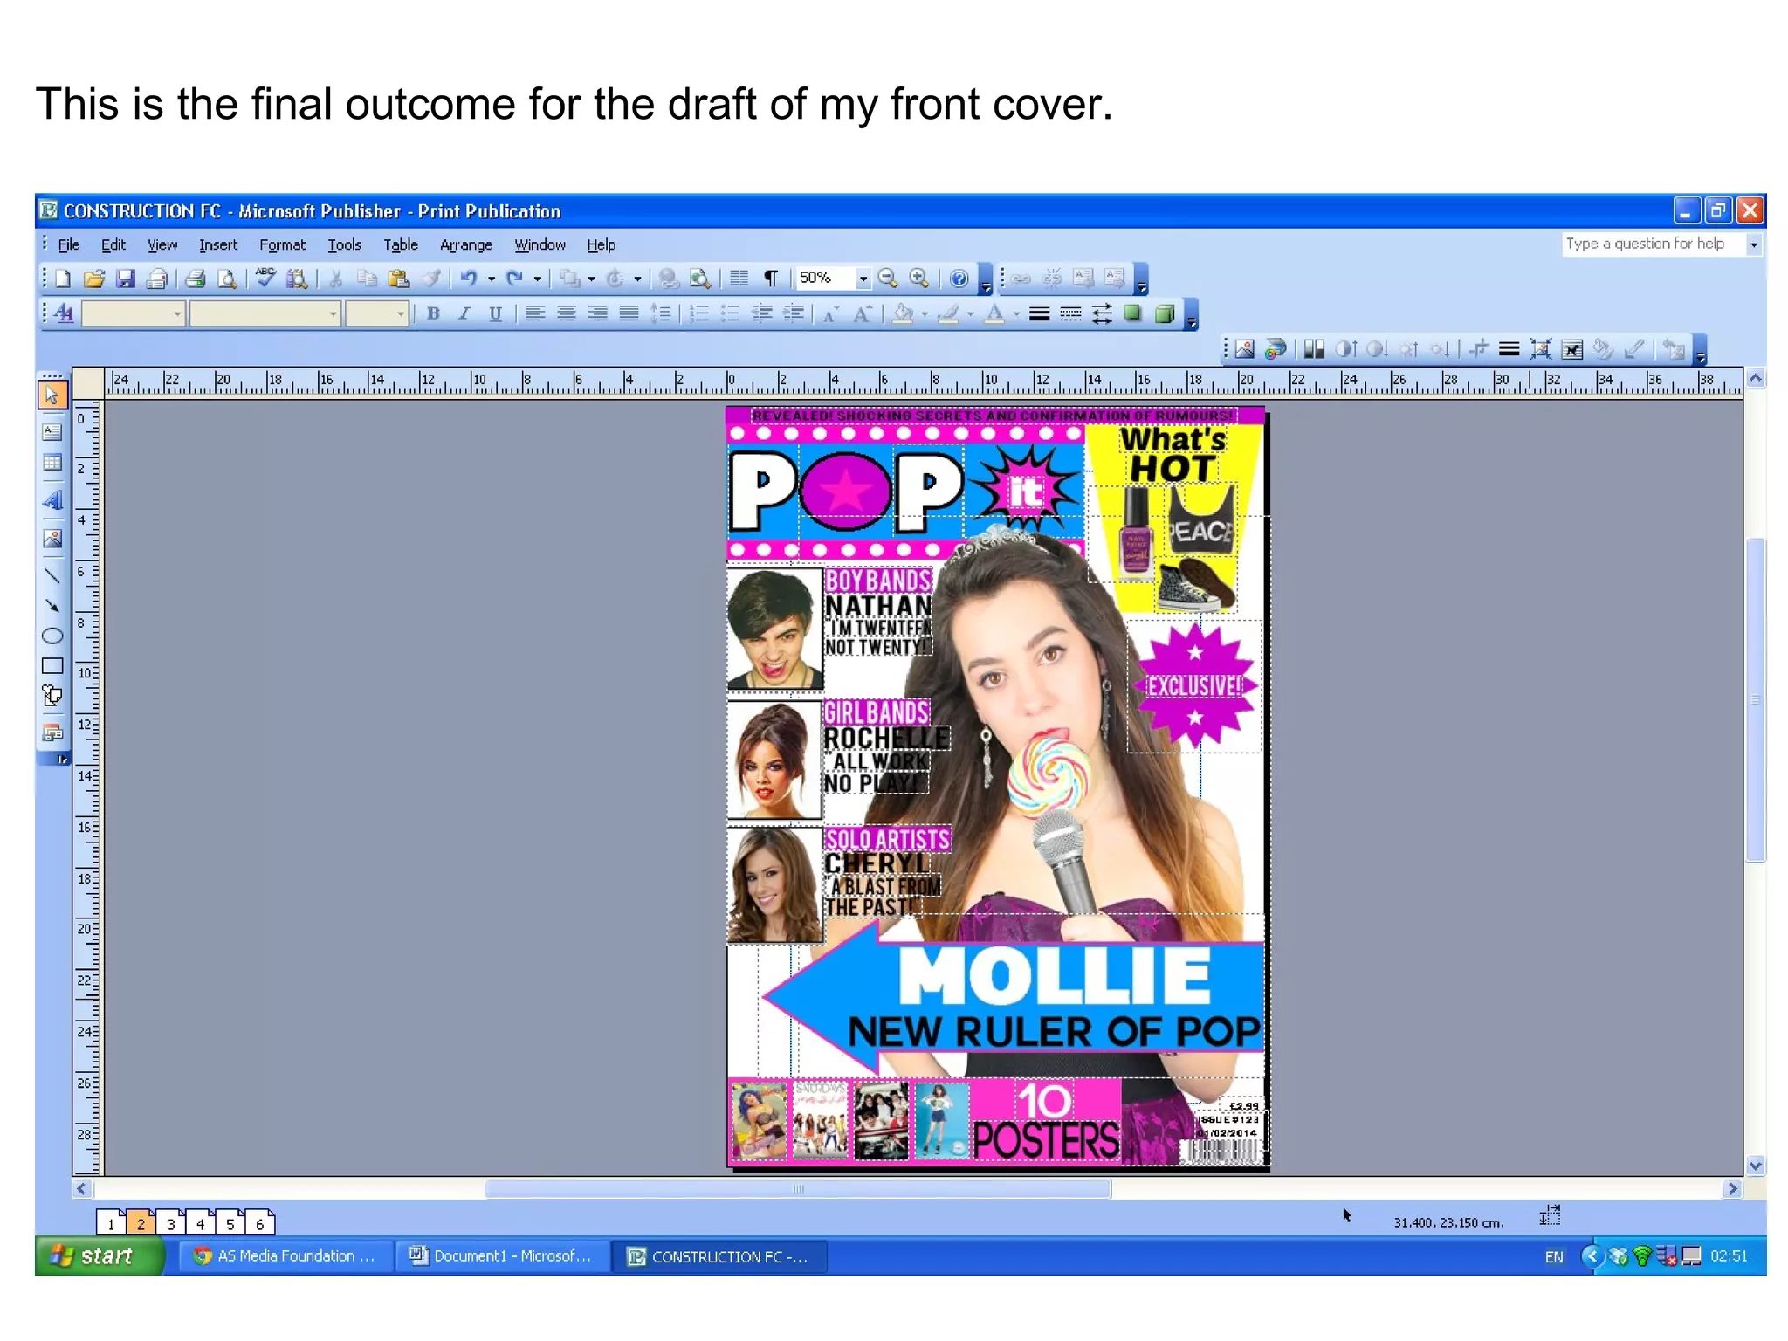
Task: Expand the Undo history arrow
Action: (492, 279)
